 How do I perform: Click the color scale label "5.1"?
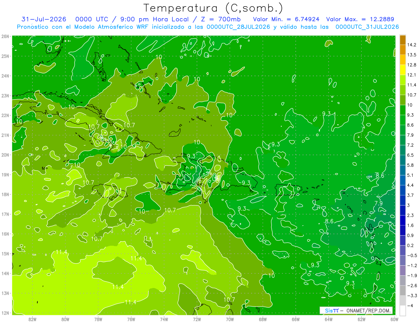(411, 175)
